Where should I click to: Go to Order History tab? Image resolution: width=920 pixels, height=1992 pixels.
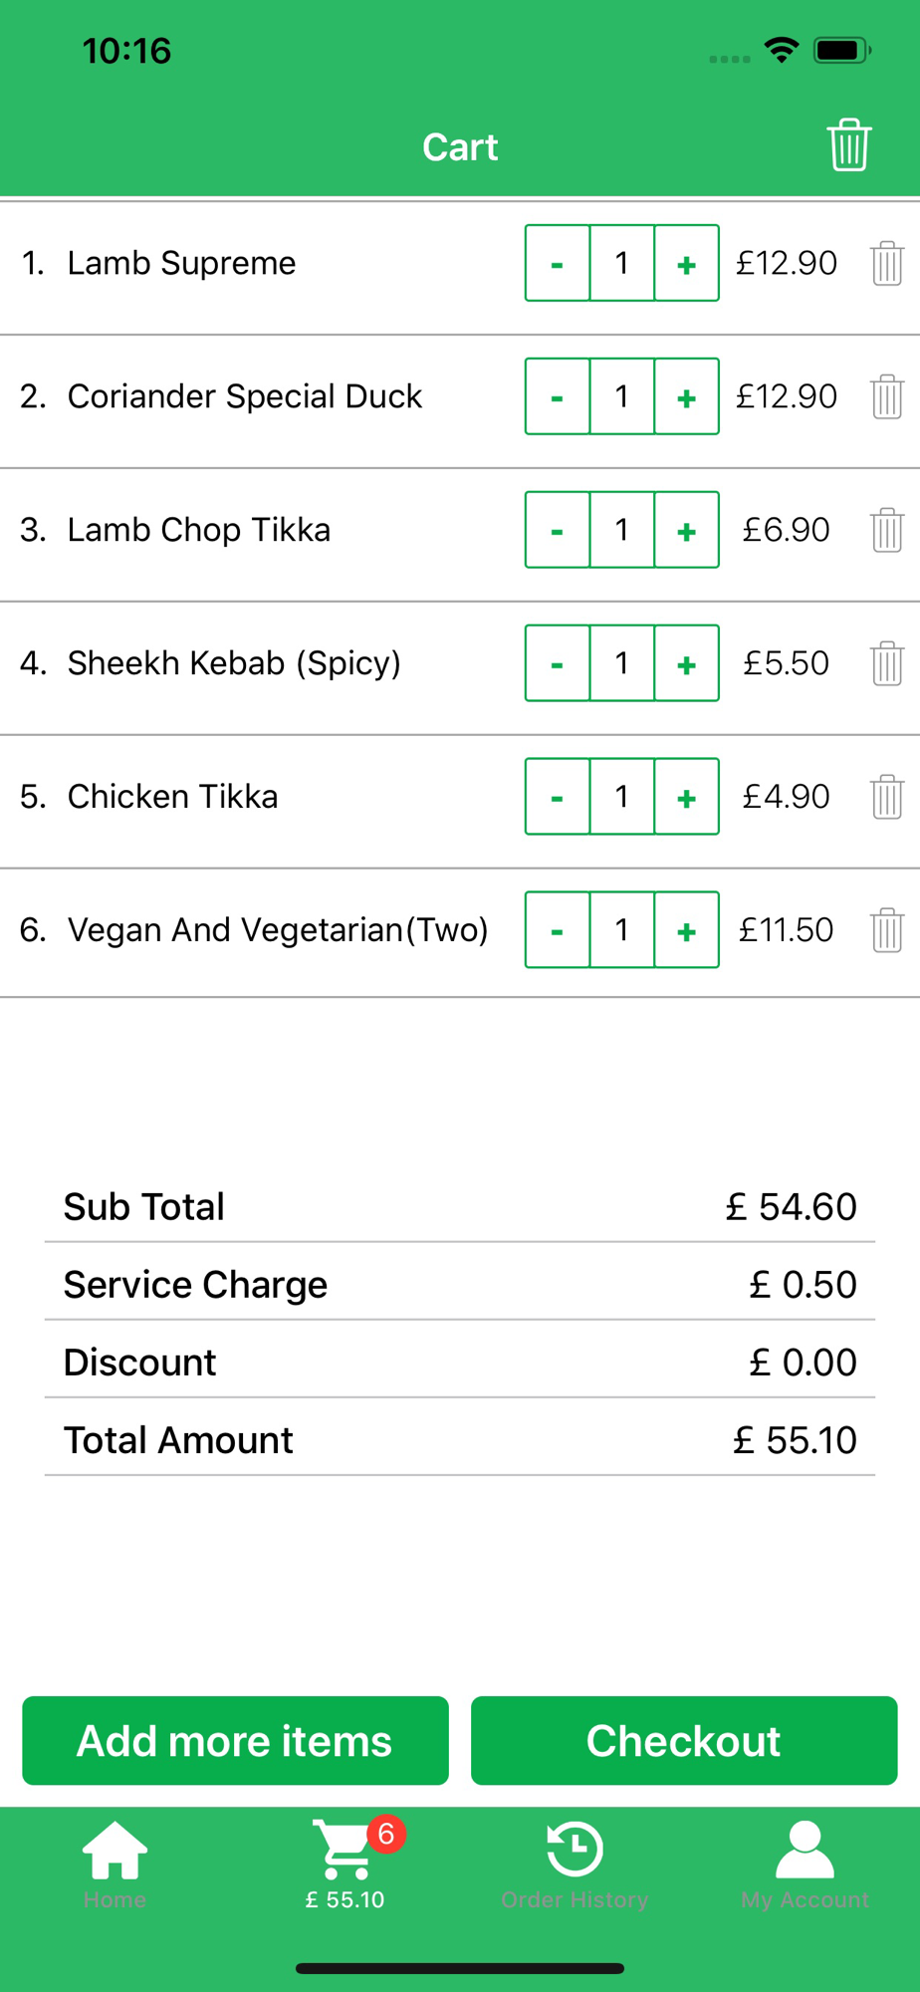(575, 1864)
